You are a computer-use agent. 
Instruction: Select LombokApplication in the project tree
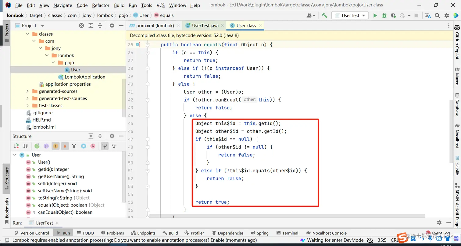click(85, 77)
